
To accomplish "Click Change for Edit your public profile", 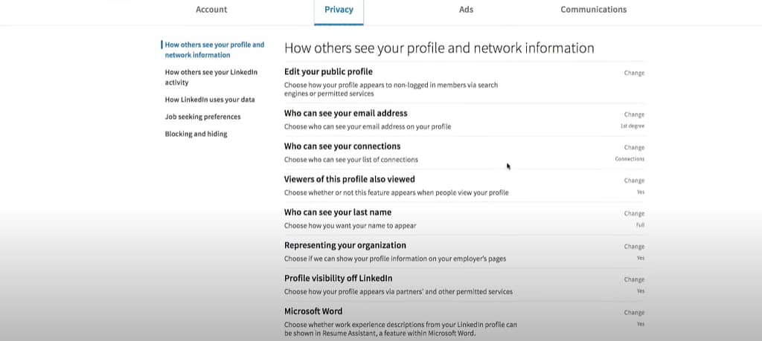I will (x=634, y=74).
